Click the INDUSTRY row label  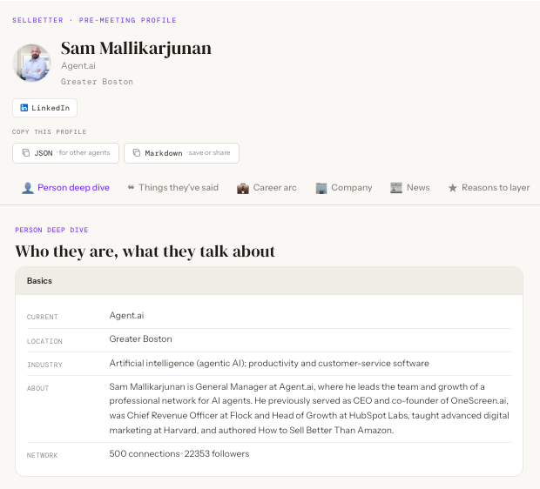click(44, 365)
